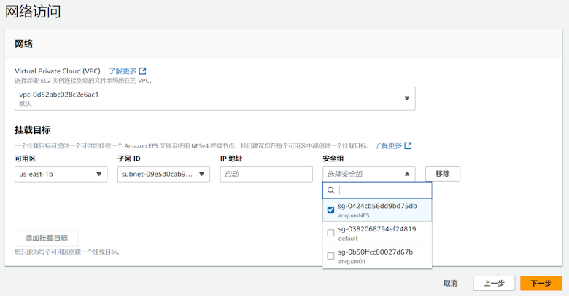569x296 pixels.
Task: Select sg-0b50ffcc80027d67b anquan01 option
Action: pyautogui.click(x=377, y=256)
